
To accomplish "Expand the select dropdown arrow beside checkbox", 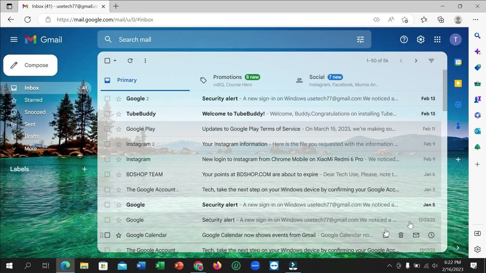I will click(x=115, y=61).
